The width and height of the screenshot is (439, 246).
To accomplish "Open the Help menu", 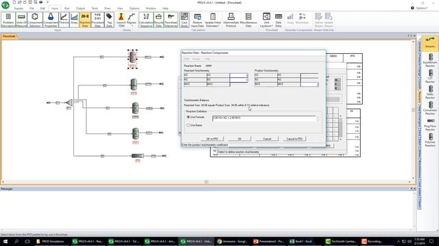I will [x=165, y=8].
